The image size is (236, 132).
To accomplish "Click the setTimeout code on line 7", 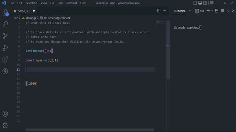I will [x=39, y=51].
